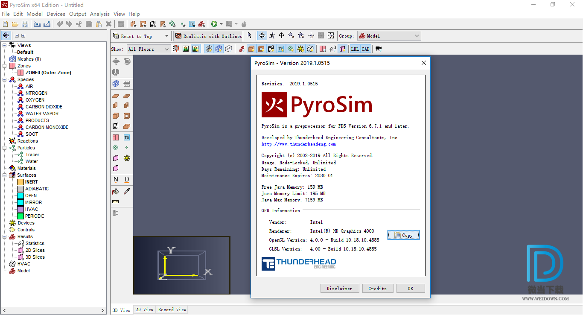Click the Expand All plus button above tree
The height and width of the screenshot is (315, 583).
(23, 36)
